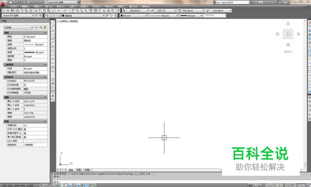Click 东 on the ViewCube compass
This screenshot has width=311, height=187.
pos(298,34)
